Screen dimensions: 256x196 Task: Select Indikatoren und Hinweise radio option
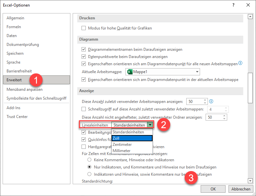coord(89,174)
